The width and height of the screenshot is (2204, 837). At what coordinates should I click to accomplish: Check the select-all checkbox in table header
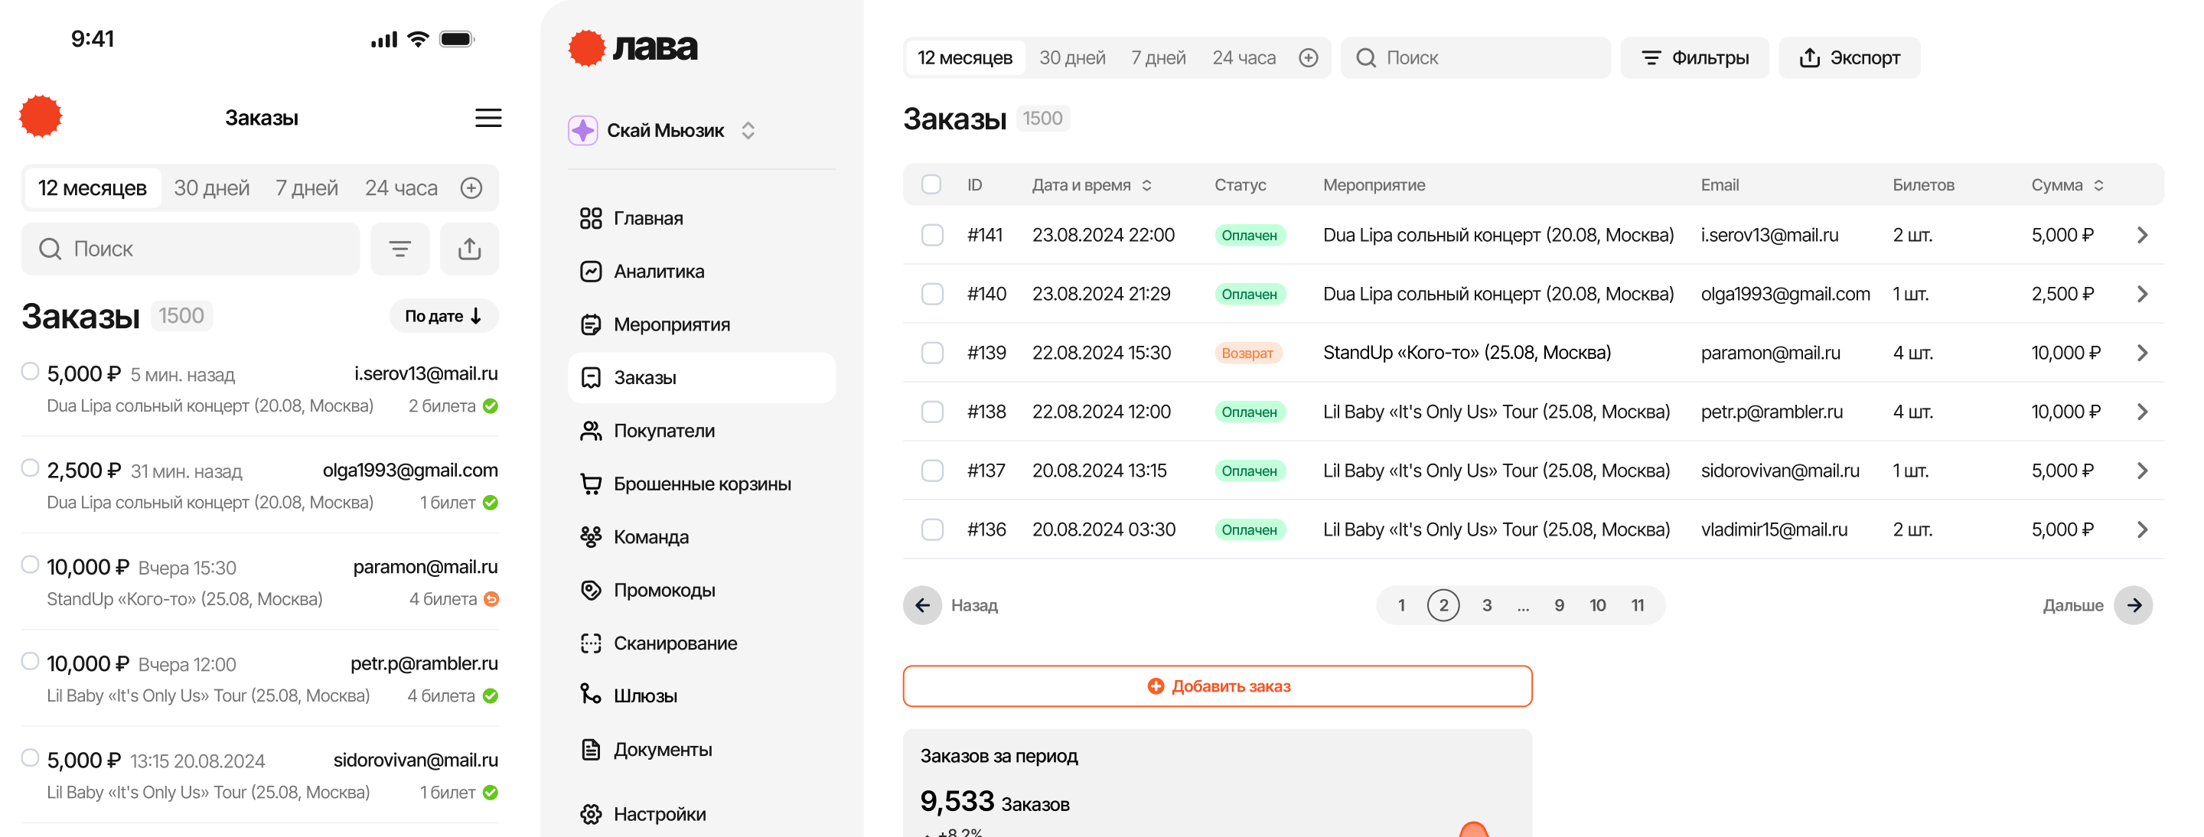(931, 184)
